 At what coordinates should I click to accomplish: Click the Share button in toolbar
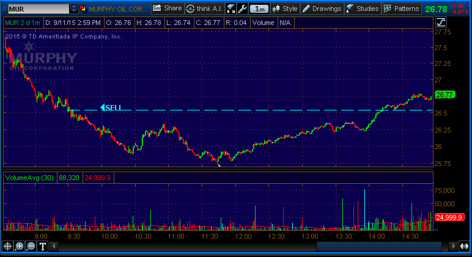pos(167,9)
